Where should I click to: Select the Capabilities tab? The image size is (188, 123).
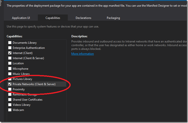pos(53,18)
